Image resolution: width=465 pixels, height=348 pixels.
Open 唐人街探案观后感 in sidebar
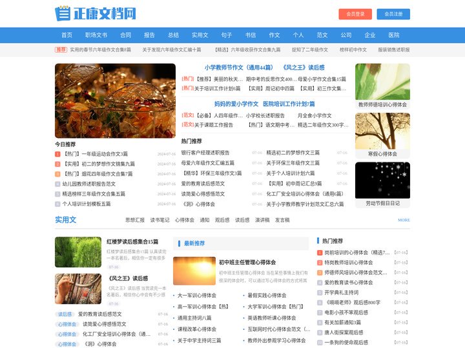344,333
